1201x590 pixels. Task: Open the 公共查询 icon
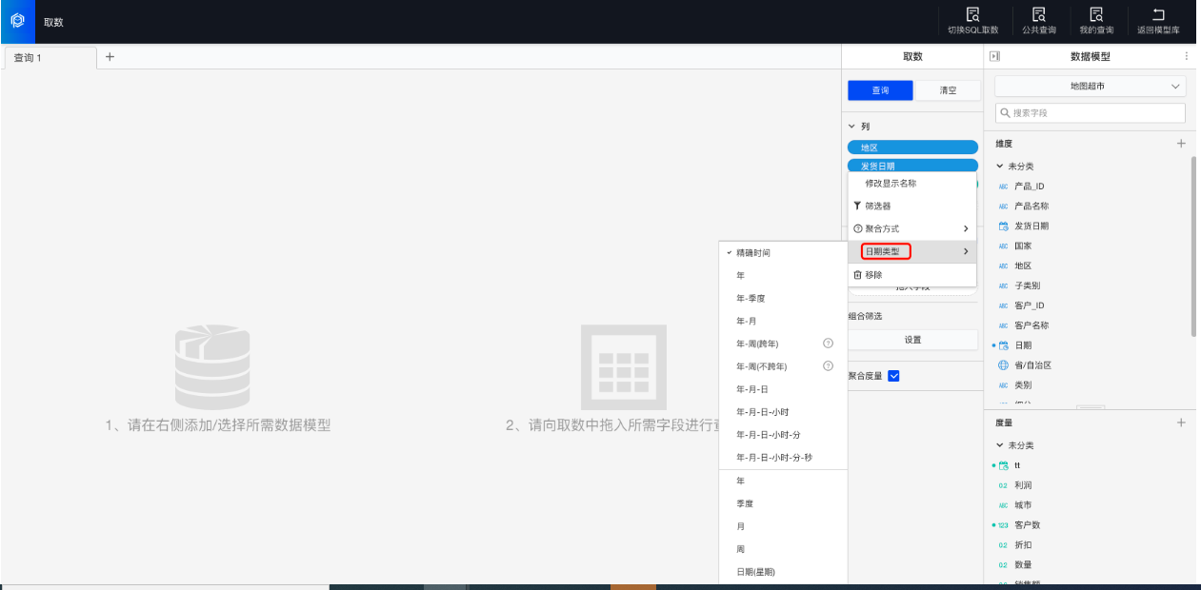(1039, 14)
